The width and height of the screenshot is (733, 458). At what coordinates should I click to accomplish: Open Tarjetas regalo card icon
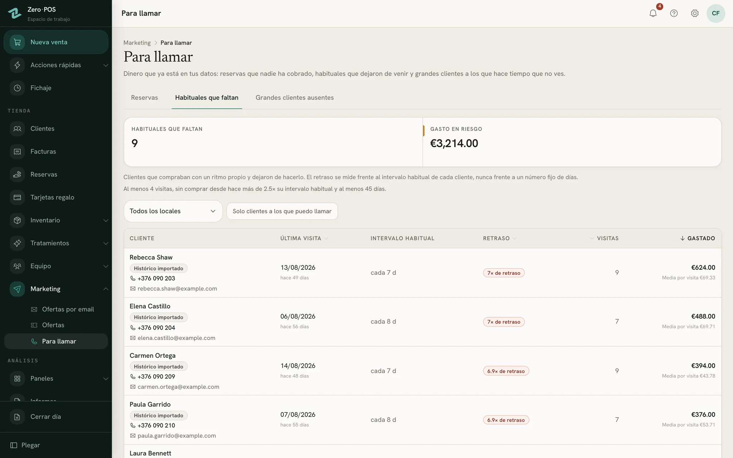tap(17, 198)
